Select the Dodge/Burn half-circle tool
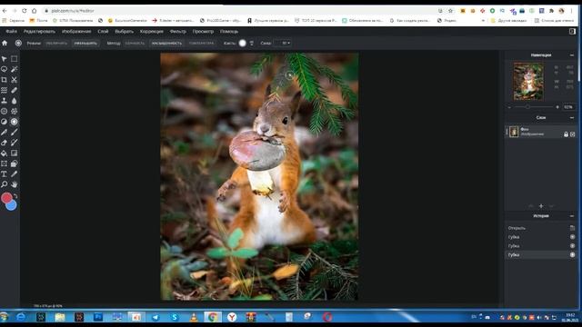This screenshot has height=327, width=582. pyautogui.click(x=4, y=122)
